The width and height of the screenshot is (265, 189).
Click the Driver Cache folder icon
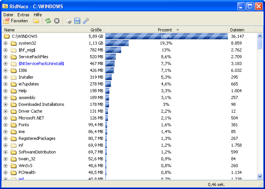coord(14,111)
